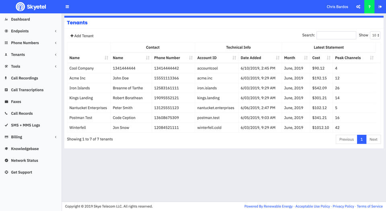Select Faxes in the sidebar
The image size is (386, 211).
coord(16,102)
